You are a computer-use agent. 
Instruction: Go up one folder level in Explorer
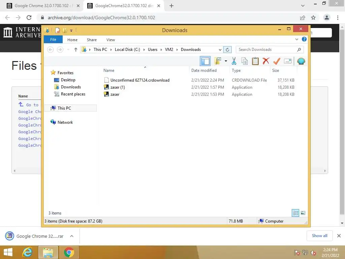[76, 50]
